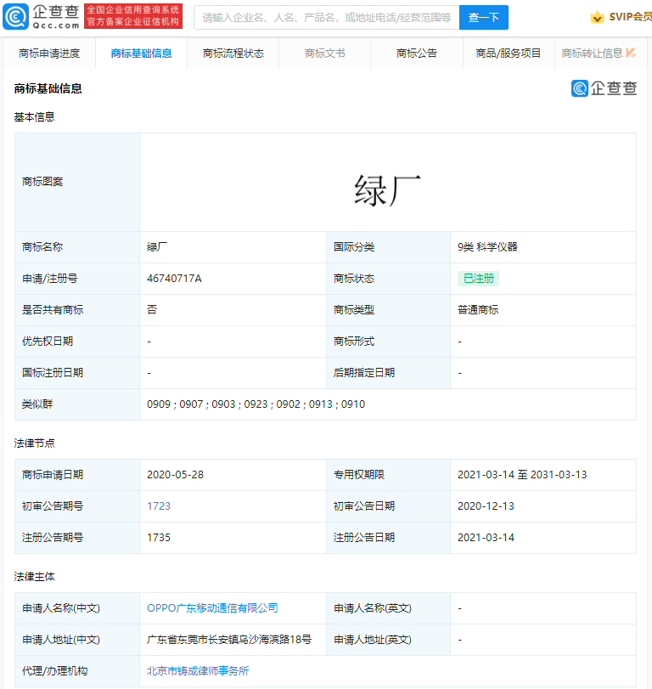Click the 查一下 search button
Screen dimensions: 652x689
[x=483, y=18]
